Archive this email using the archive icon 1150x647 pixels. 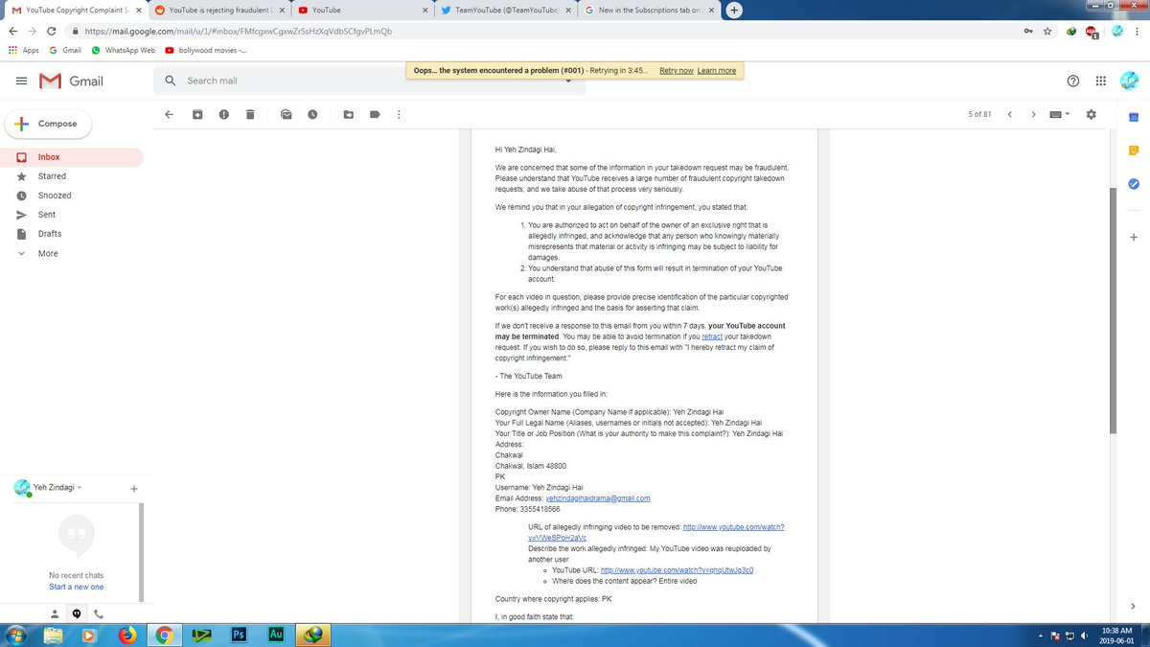(197, 114)
